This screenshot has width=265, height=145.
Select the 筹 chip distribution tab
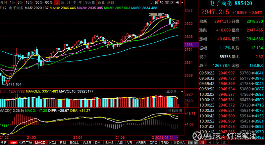pyautogui.click(x=217, y=142)
